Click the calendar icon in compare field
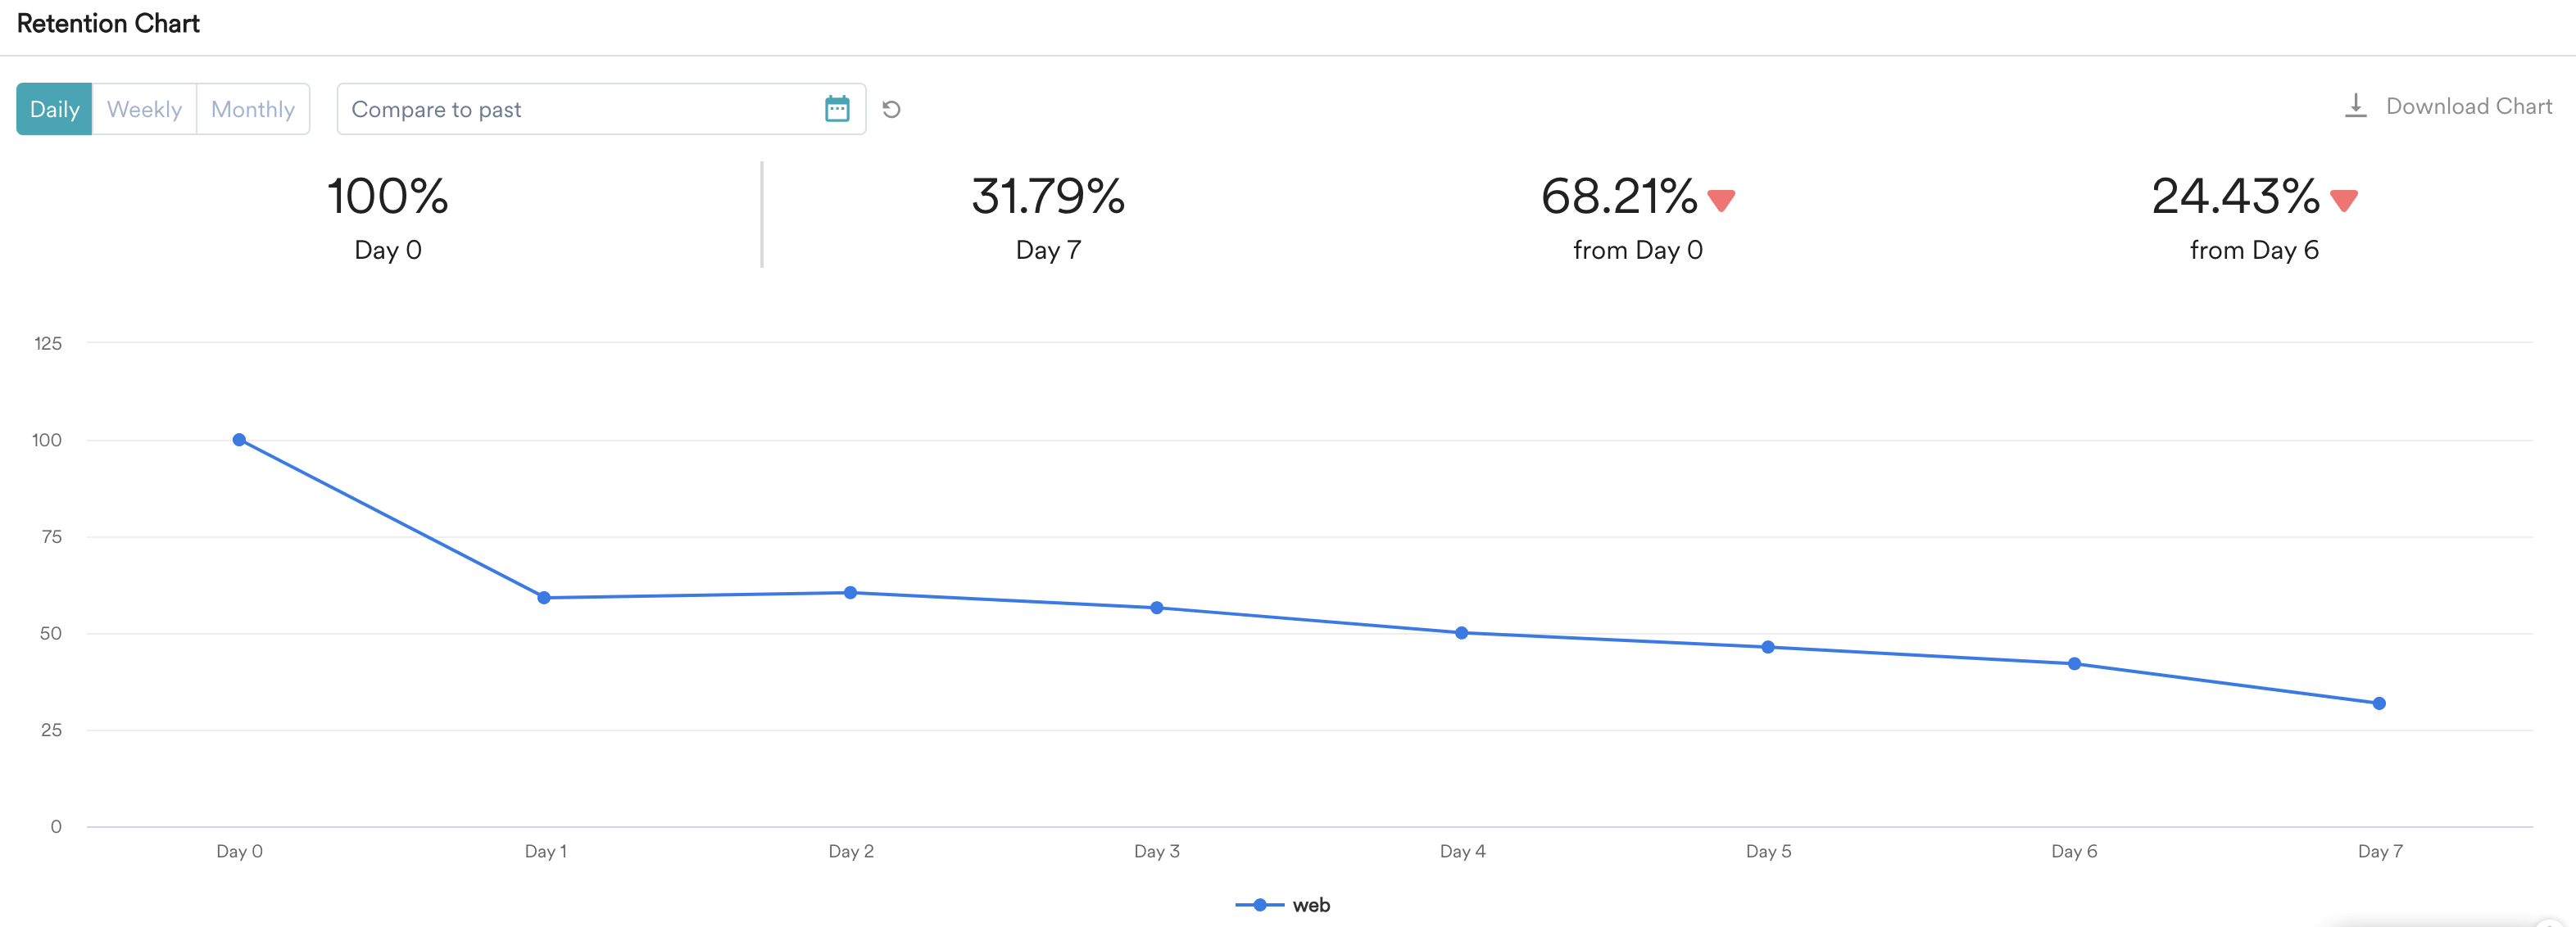Viewport: 2576px width, 927px height. point(837,109)
